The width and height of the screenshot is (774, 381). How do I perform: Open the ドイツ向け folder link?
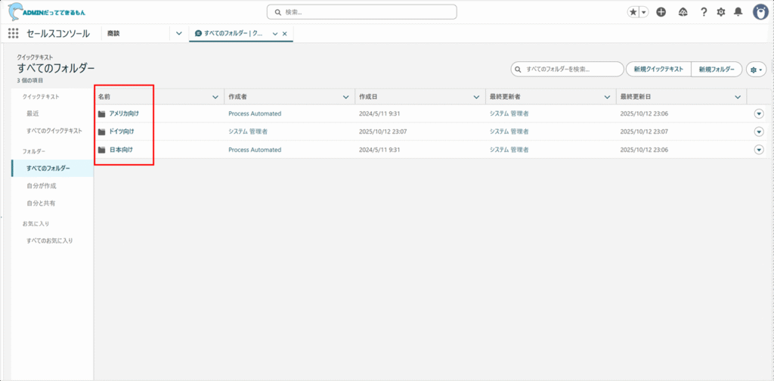click(x=122, y=132)
